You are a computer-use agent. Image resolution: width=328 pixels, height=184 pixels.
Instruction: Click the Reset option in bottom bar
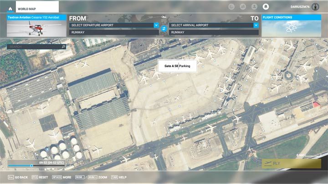tap(41, 177)
